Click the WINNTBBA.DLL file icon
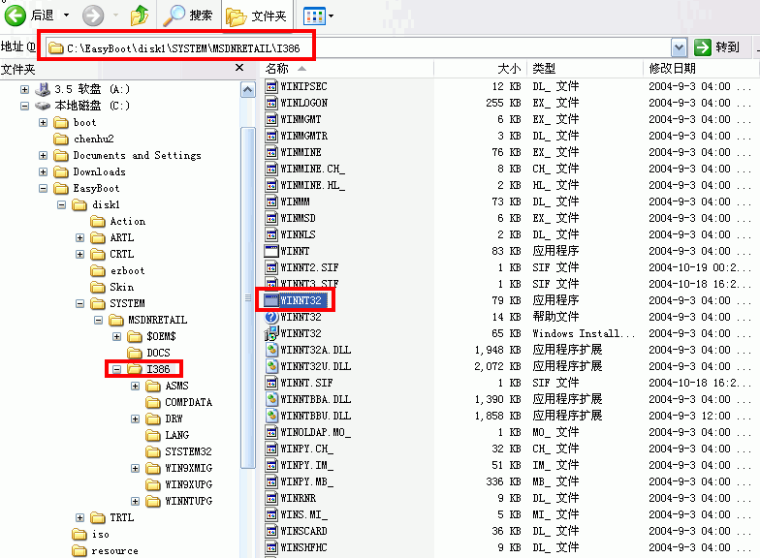The width and height of the screenshot is (760, 558). coord(271,399)
